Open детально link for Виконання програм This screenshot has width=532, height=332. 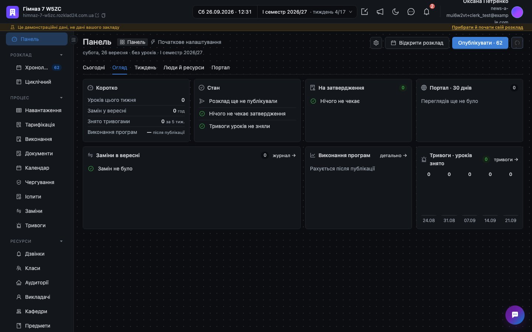[x=393, y=155]
